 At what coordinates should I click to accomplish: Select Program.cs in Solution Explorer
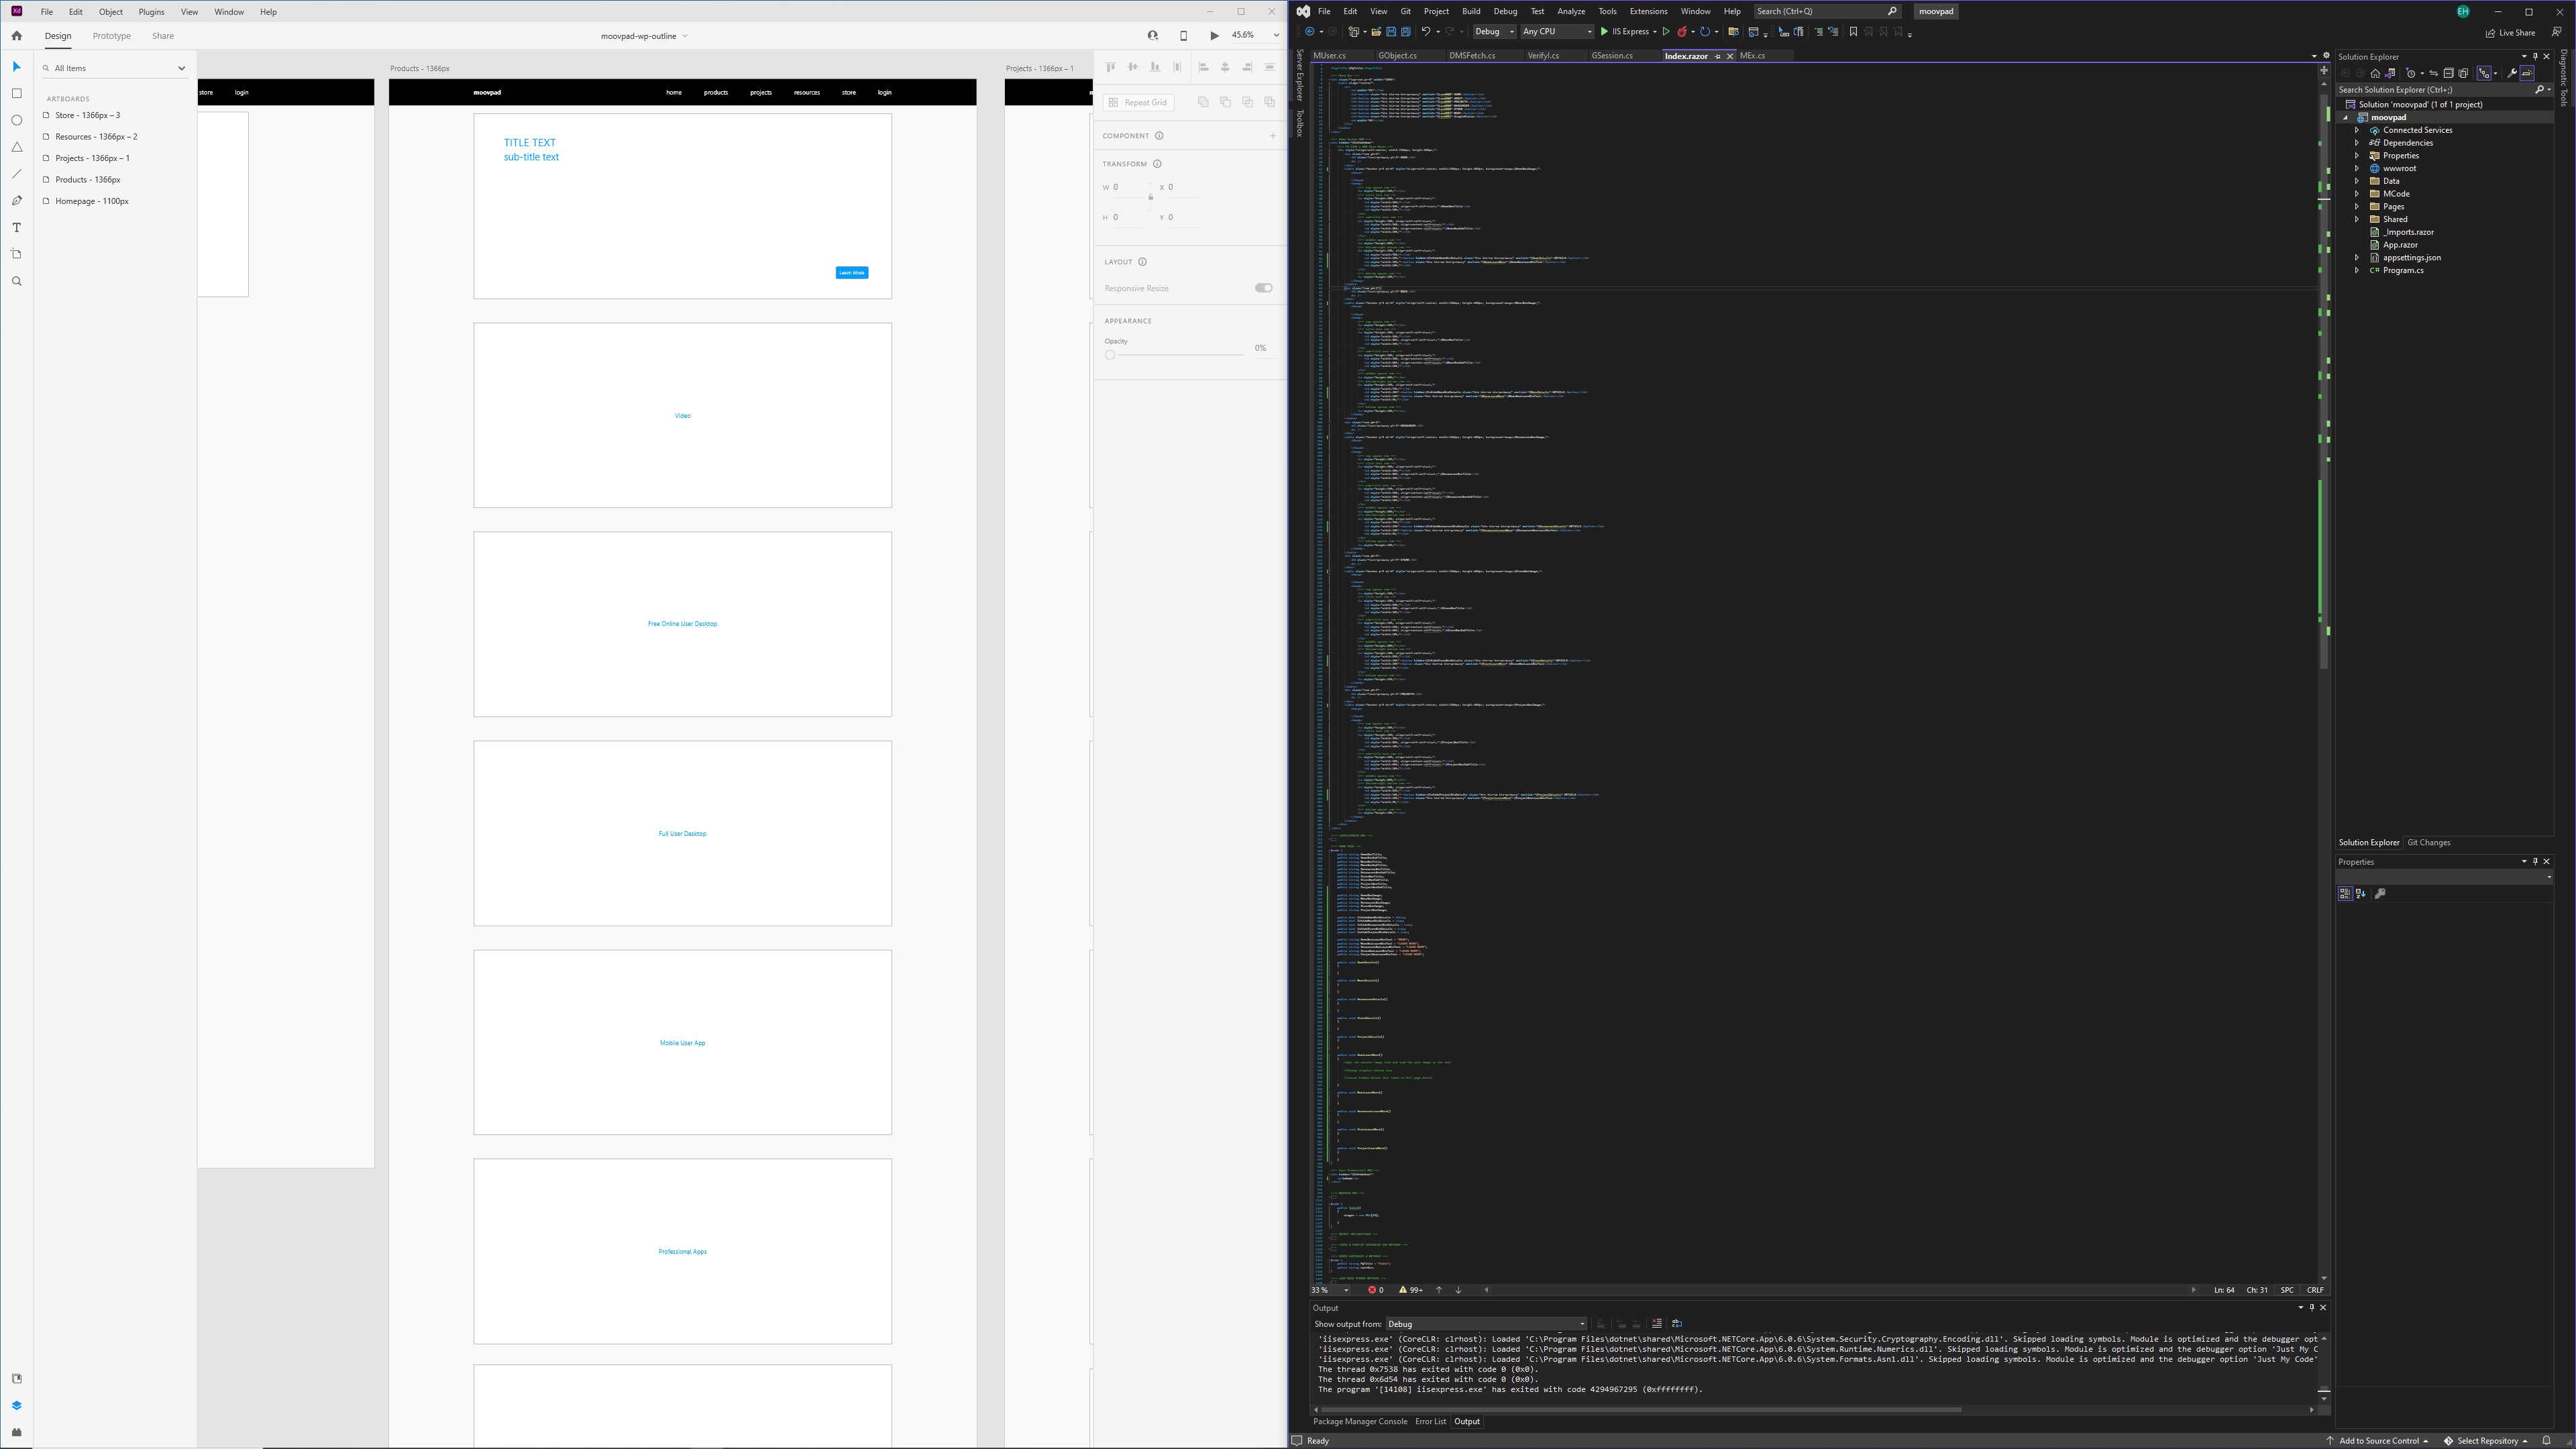coord(2402,271)
